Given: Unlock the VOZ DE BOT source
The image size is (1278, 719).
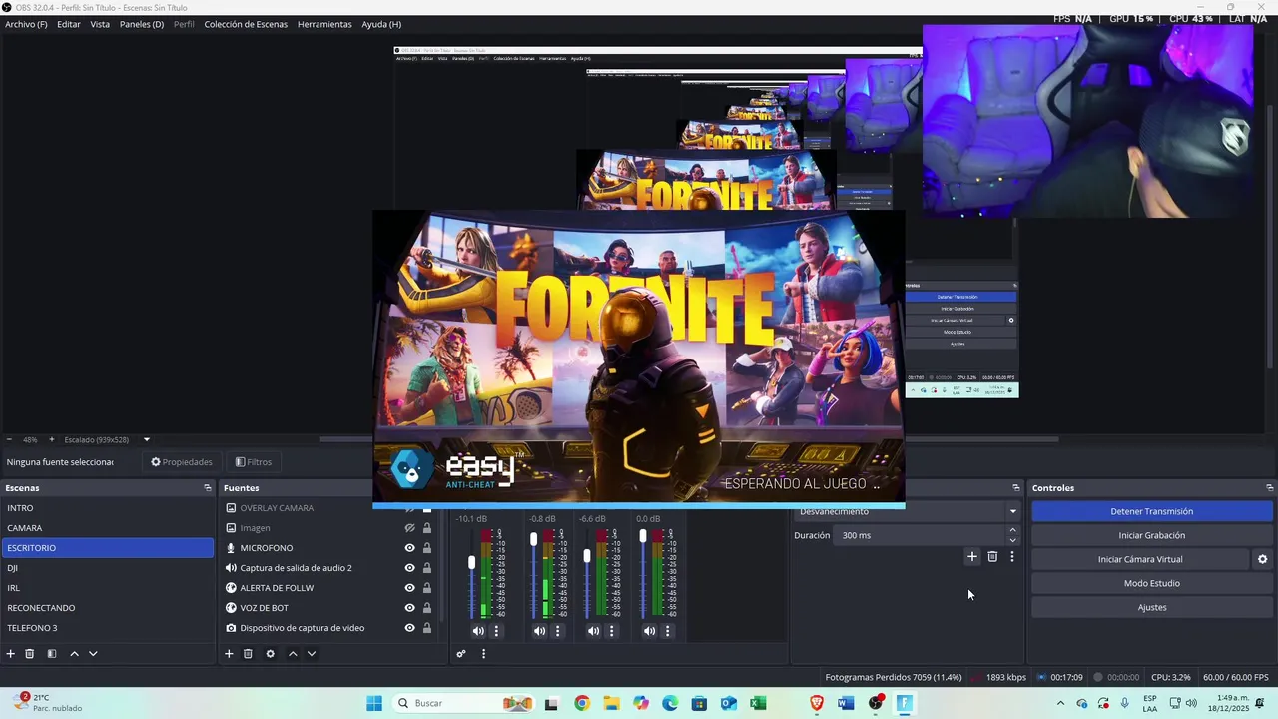Looking at the screenshot, I should point(427,608).
